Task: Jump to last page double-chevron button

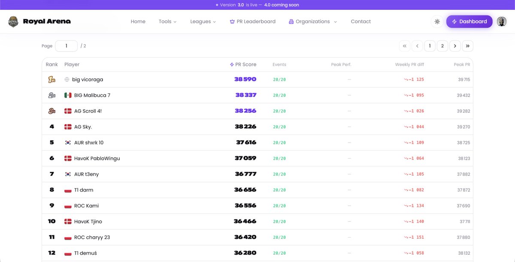Action: tap(468, 46)
